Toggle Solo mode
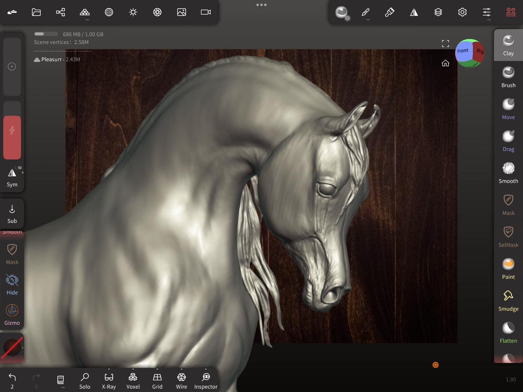Screen dimensions: 523x392 tap(85, 381)
